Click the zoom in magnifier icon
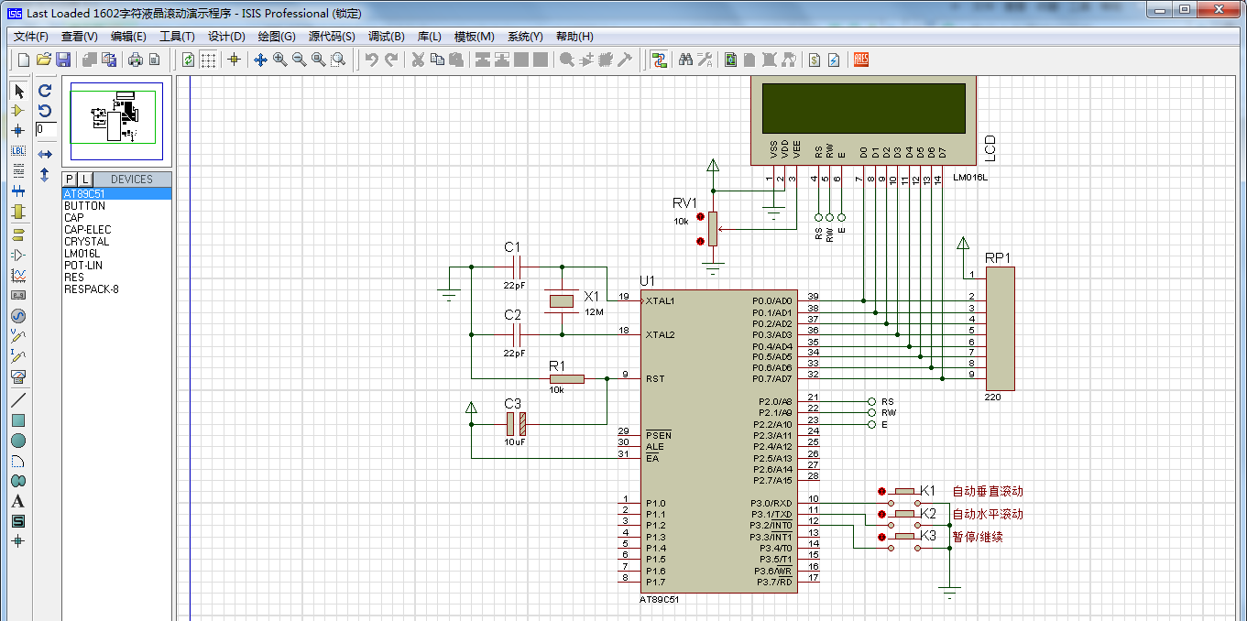1247x621 pixels. 279,60
